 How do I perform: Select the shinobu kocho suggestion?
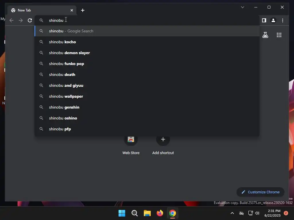(147, 42)
